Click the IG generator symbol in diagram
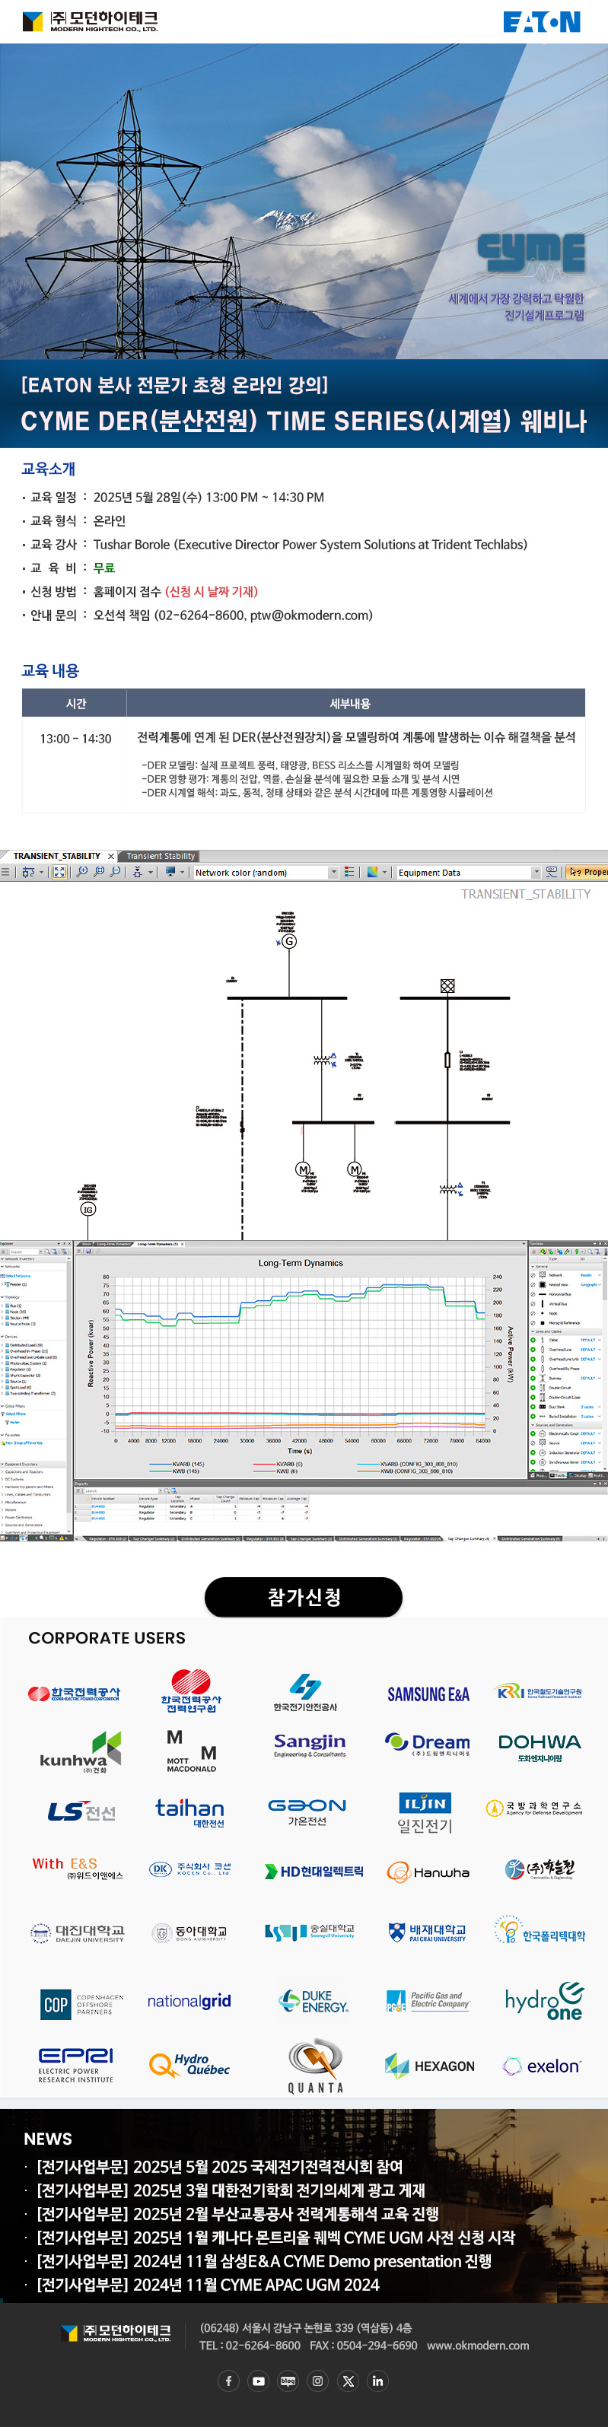 88,1209
